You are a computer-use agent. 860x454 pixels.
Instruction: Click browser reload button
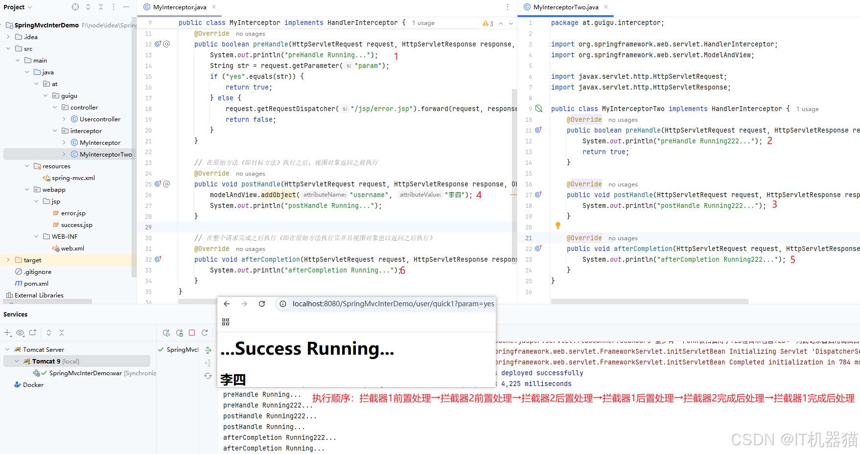pos(262,304)
